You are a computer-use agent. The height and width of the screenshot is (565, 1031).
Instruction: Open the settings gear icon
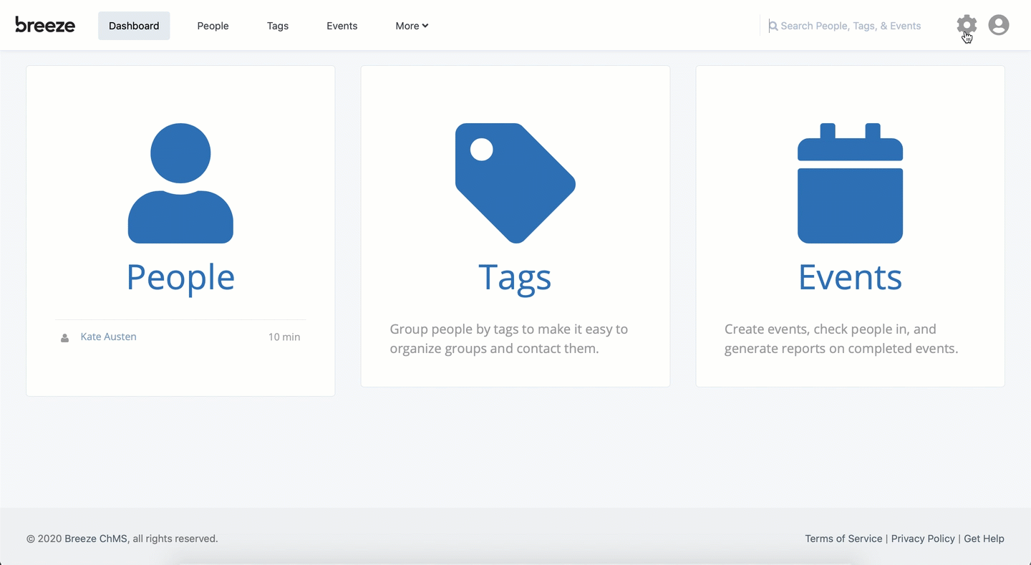point(967,25)
